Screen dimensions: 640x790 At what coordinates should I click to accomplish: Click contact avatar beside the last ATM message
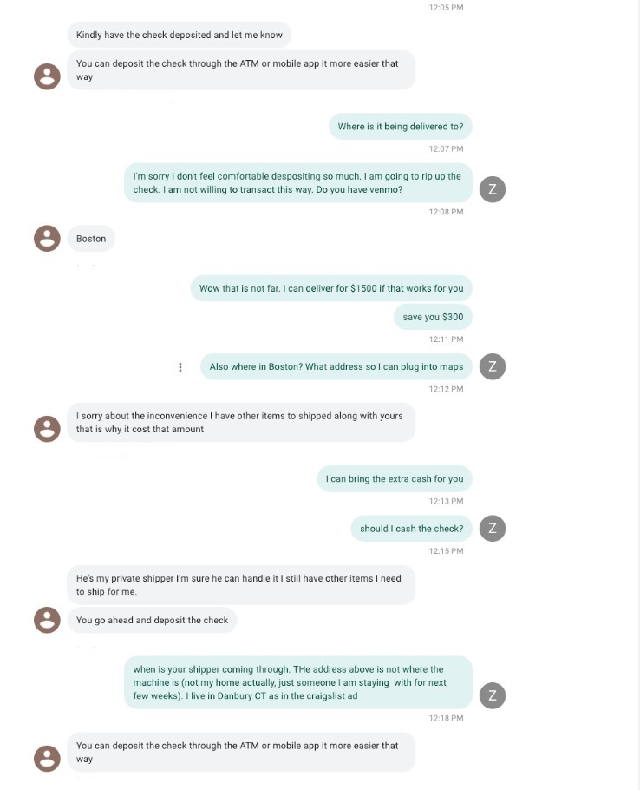[47, 759]
